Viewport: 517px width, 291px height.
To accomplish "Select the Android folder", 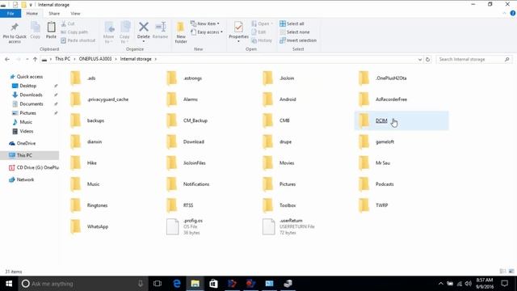I will coord(288,99).
